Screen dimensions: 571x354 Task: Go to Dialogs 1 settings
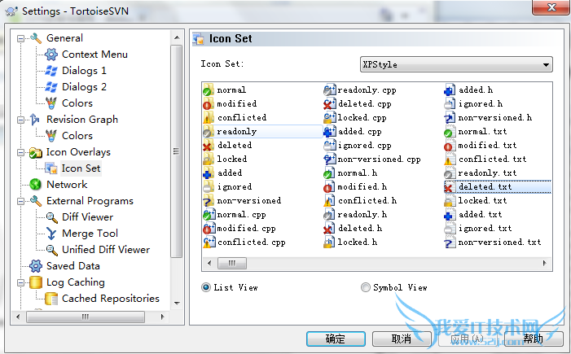[x=84, y=71]
